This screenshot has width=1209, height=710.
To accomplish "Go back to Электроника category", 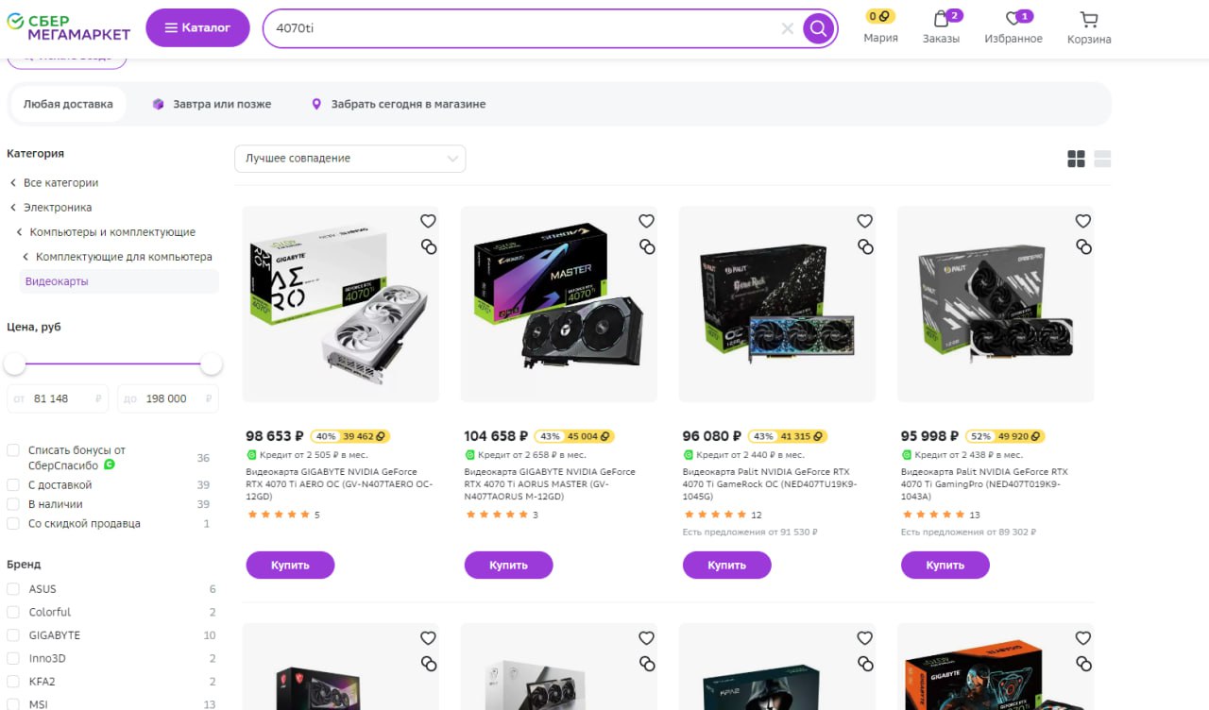I will pyautogui.click(x=58, y=208).
